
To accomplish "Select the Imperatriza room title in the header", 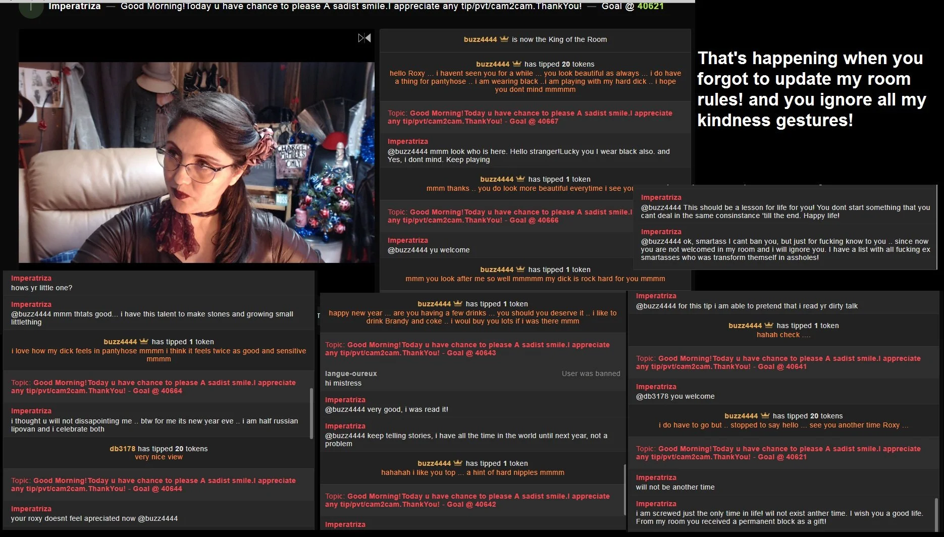I will pos(75,6).
